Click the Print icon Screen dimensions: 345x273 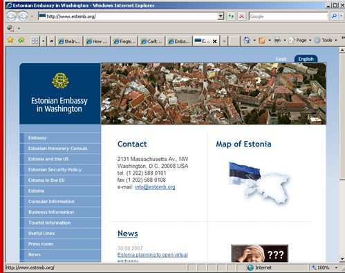(277, 41)
